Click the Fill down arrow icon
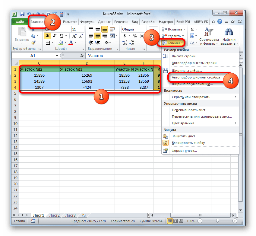 [192, 36]
